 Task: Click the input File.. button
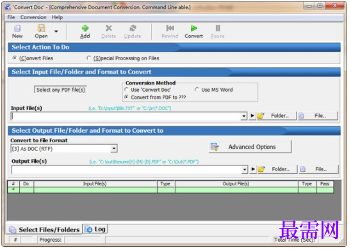pos(318,116)
